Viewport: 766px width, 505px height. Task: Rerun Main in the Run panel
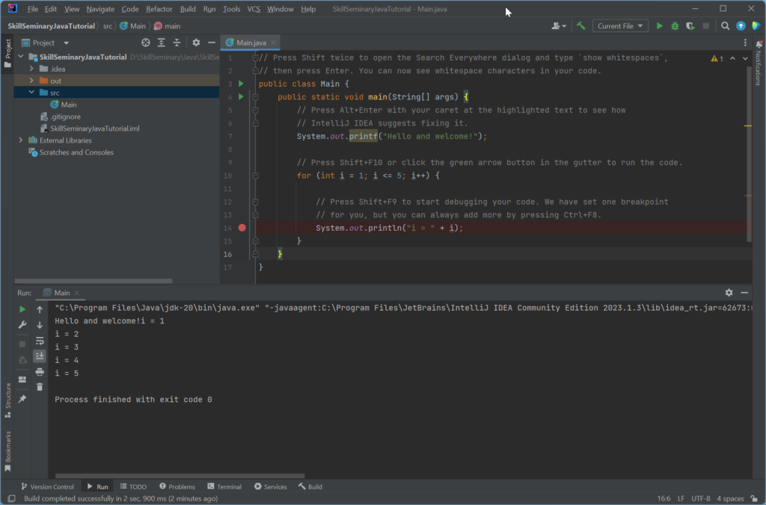(22, 309)
